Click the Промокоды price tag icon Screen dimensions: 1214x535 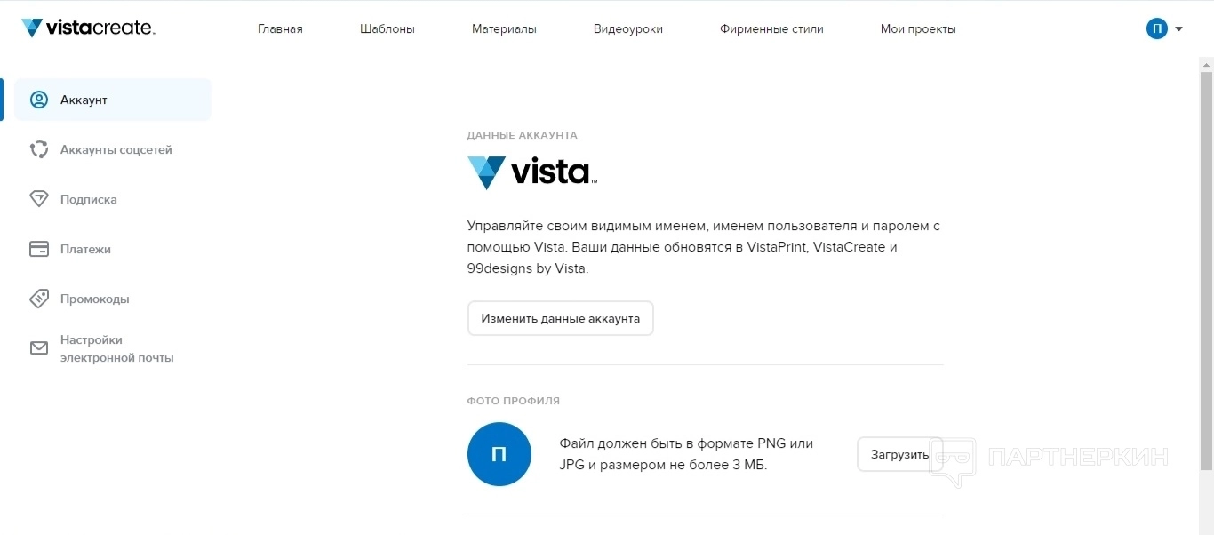pyautogui.click(x=39, y=299)
